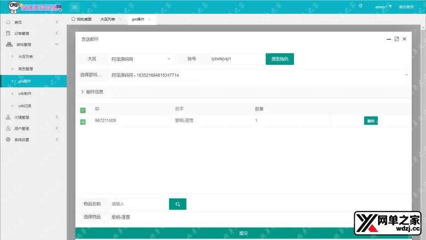Image resolution: width=426 pixels, height=240 pixels.
Task: Click the refresh icon in top bar
Action: coord(360,6)
